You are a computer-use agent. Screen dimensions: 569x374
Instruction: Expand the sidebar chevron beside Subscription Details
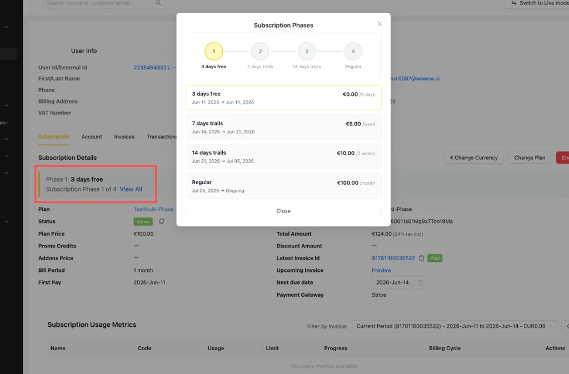click(x=7, y=156)
